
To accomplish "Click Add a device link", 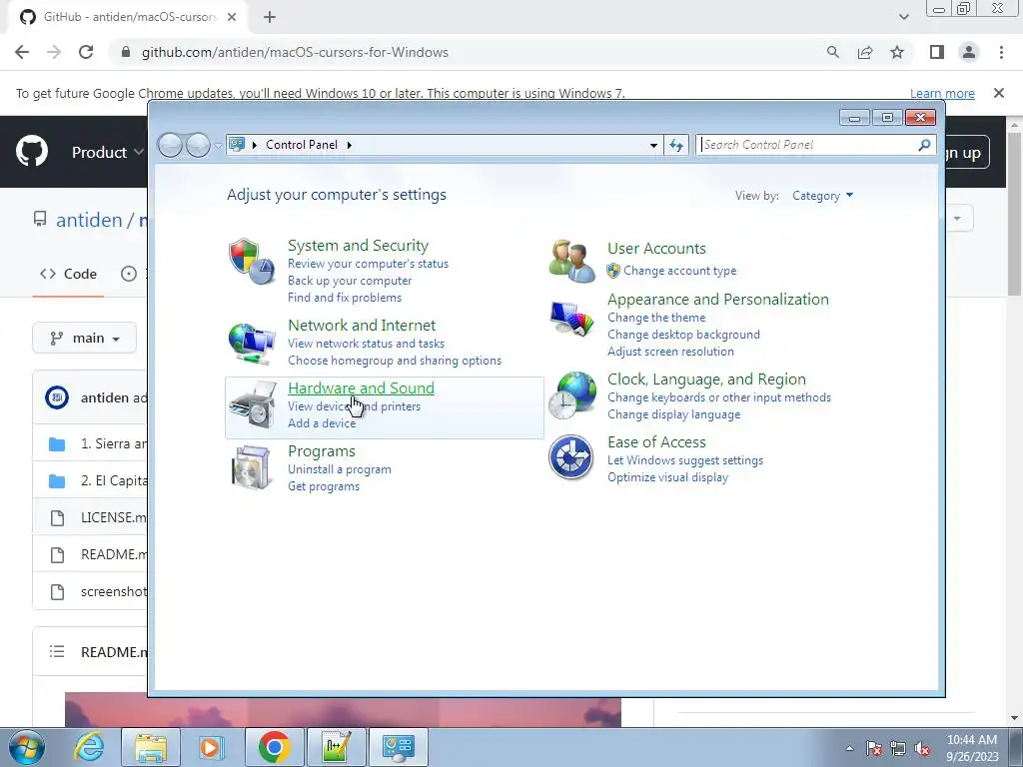I will pos(322,423).
